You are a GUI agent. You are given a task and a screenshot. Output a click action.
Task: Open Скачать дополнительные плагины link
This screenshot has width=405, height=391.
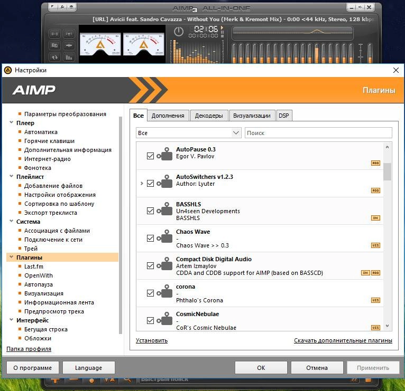coord(343,340)
